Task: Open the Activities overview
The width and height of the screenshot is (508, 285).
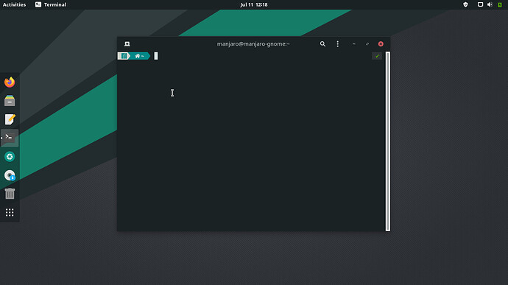Action: (x=14, y=4)
